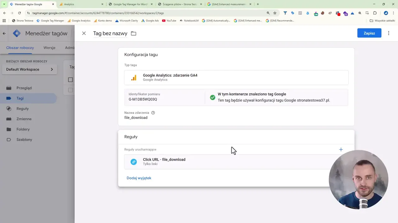398x223 pixels.
Task: Click the green ON badge extension icon
Action: 316,14
